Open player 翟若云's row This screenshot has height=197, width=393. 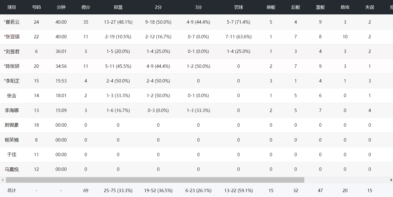(12, 22)
